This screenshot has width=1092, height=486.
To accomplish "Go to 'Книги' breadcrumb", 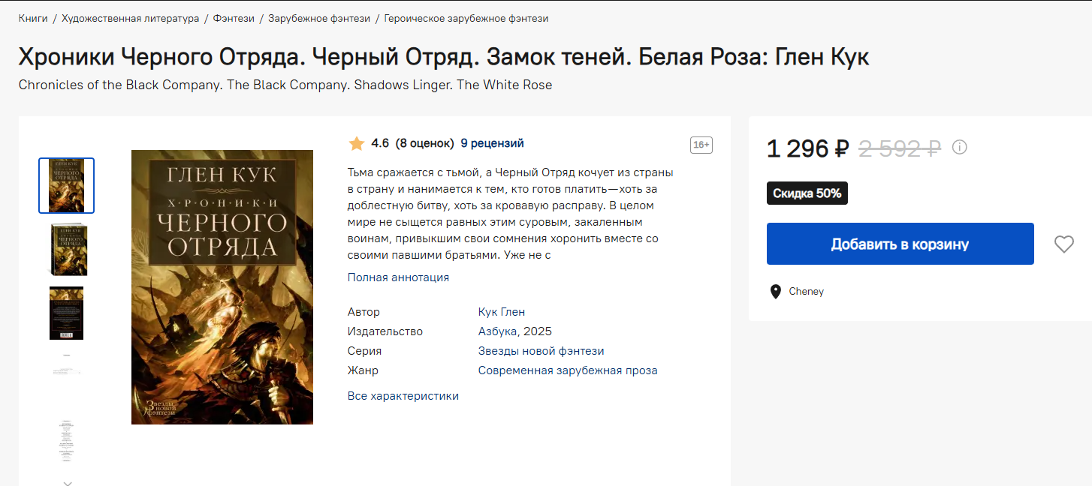I will 33,18.
